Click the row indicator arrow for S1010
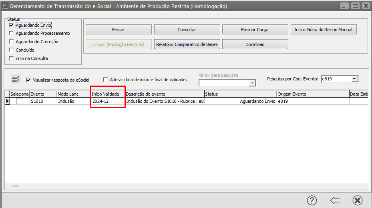 (7, 102)
